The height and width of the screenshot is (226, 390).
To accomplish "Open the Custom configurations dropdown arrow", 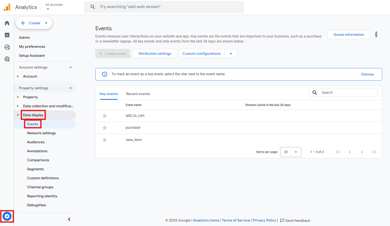I will point(231,53).
